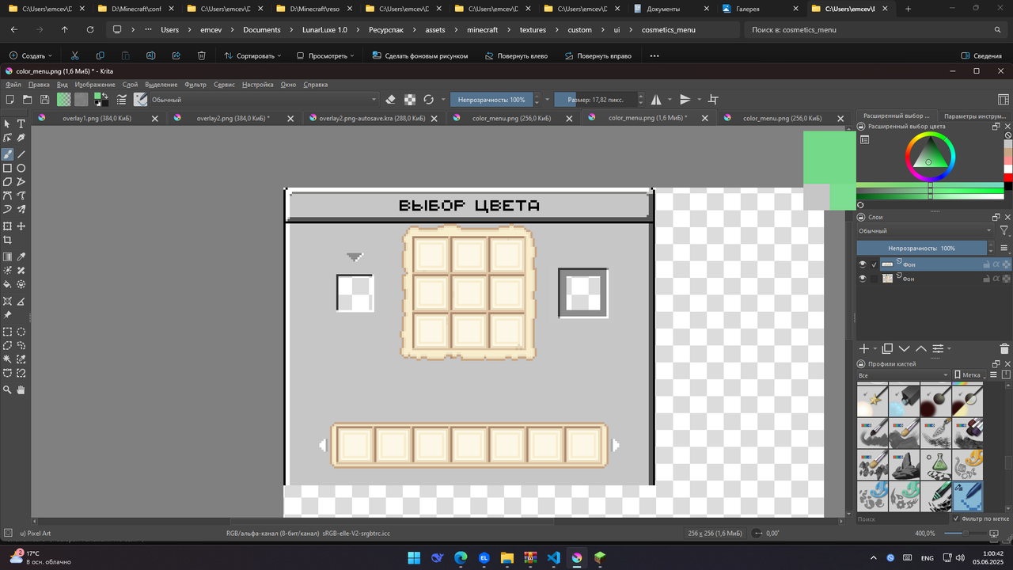Select the Gradient tool
This screenshot has width=1013, height=570.
point(8,257)
